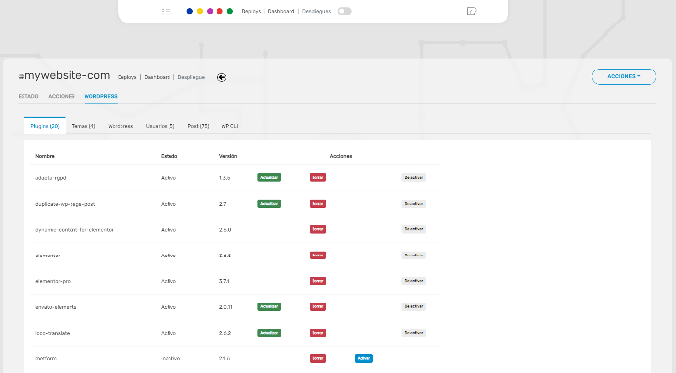
Task: Open the ACCIONES dropdown button
Action: 624,76
